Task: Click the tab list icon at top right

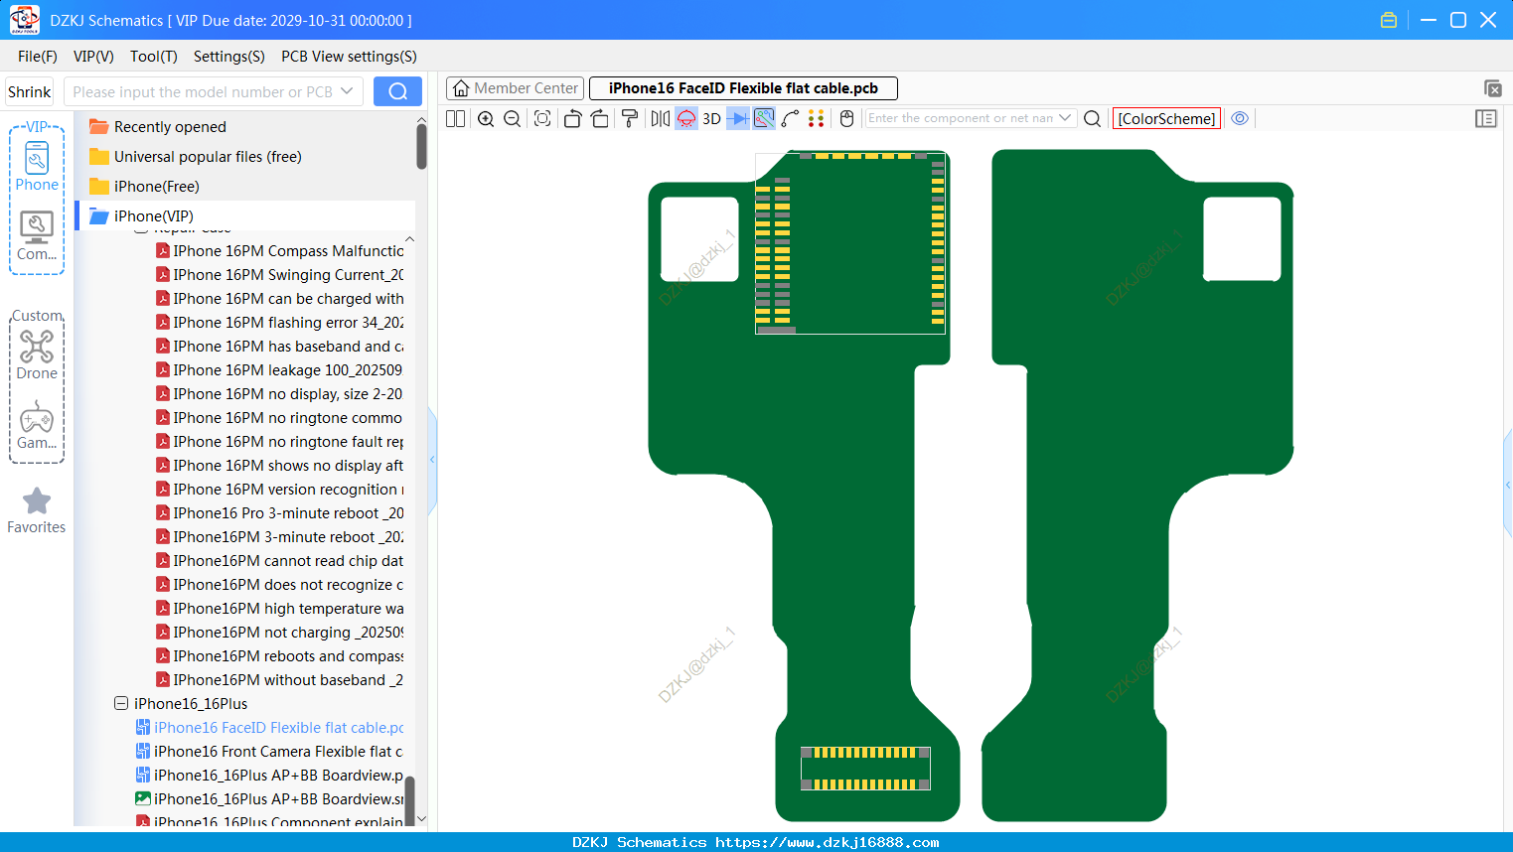Action: [x=1492, y=88]
